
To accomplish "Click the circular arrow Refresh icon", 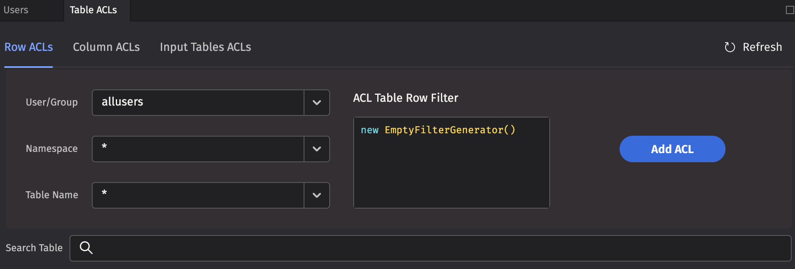I will [x=730, y=47].
